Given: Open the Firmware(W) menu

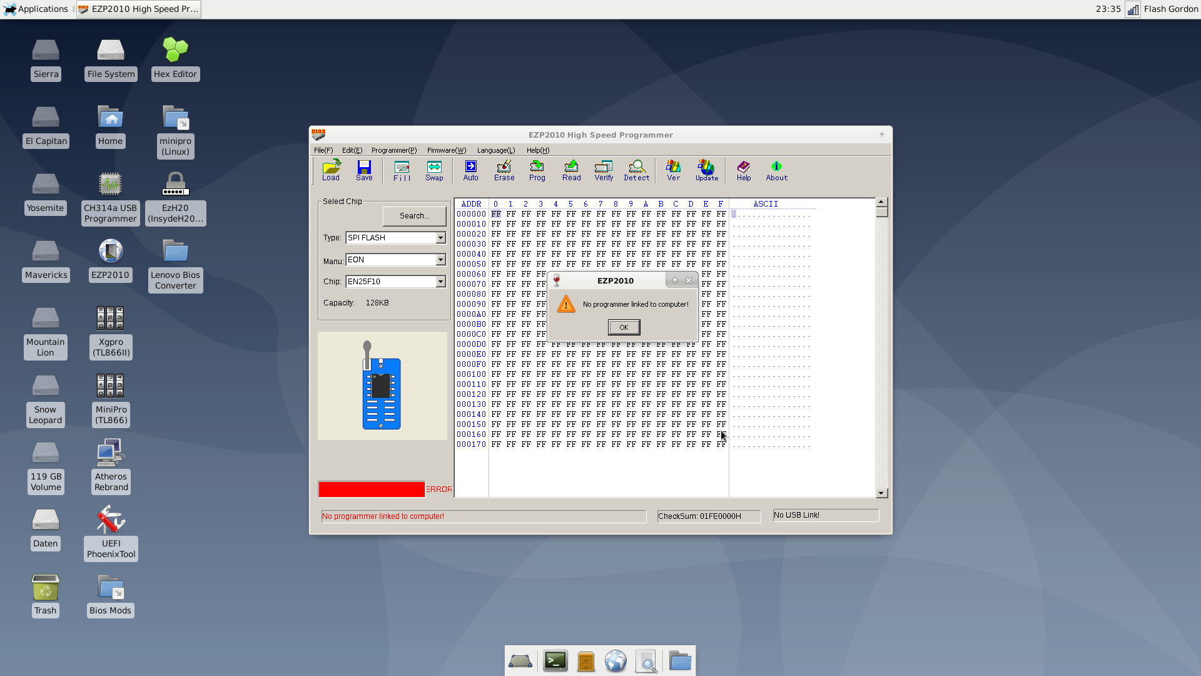Looking at the screenshot, I should 446,150.
